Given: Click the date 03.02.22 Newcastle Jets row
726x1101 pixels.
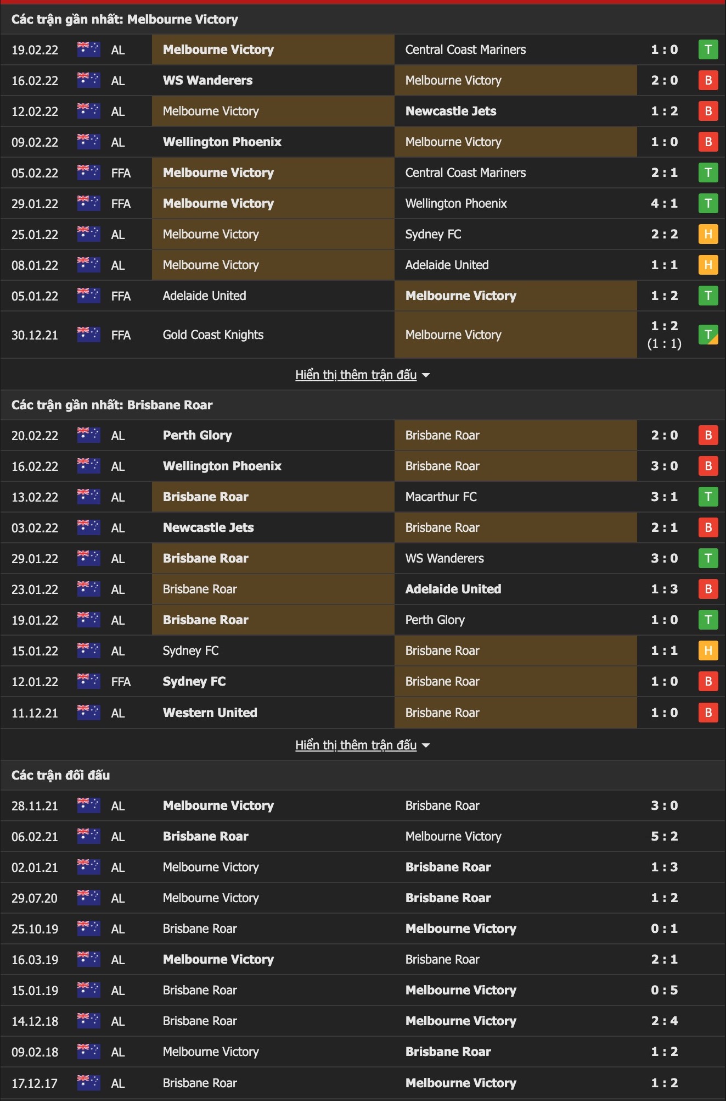Looking at the screenshot, I should click(35, 528).
